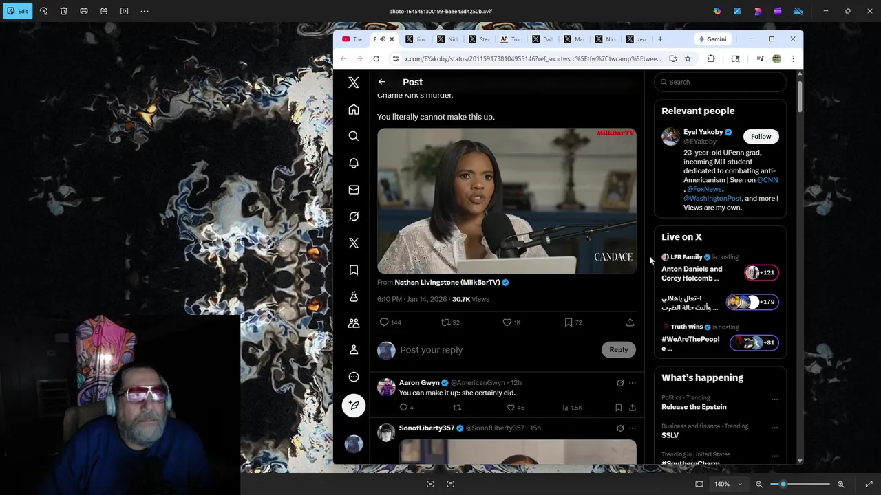
Task: Open Grok in the X sidebar
Action: click(354, 217)
